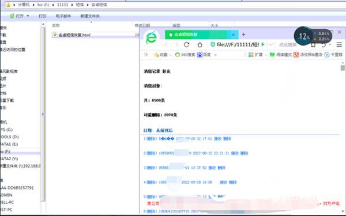
Task: Click the lightning speed mode icon
Action: point(262,45)
